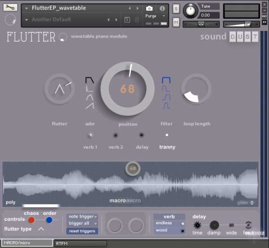
Task: Click the blue order button
Action: click(49, 220)
